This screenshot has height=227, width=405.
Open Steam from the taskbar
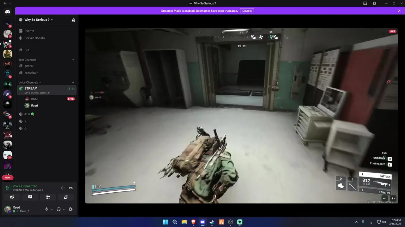[x=212, y=222]
